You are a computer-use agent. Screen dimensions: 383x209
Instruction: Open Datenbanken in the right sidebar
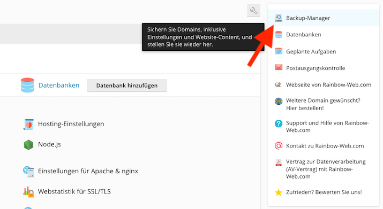pyautogui.click(x=304, y=35)
